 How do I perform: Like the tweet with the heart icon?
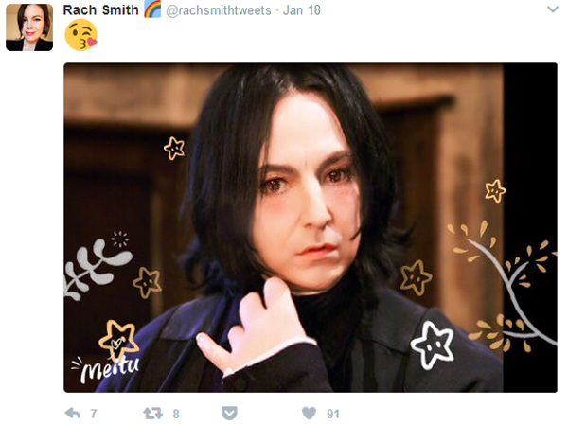coord(309,413)
